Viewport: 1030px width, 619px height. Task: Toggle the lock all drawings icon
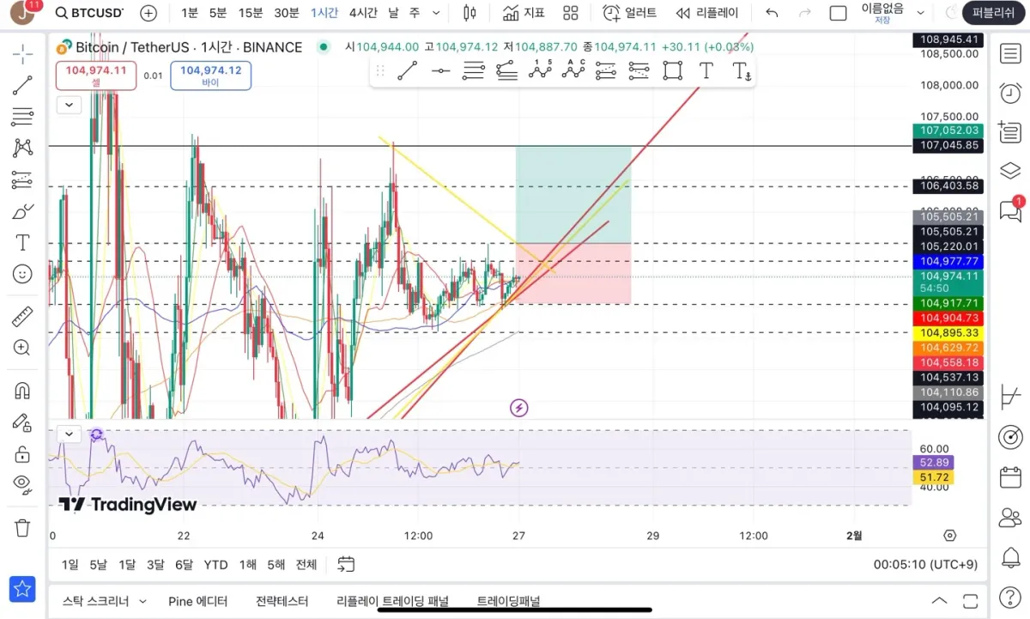22,452
